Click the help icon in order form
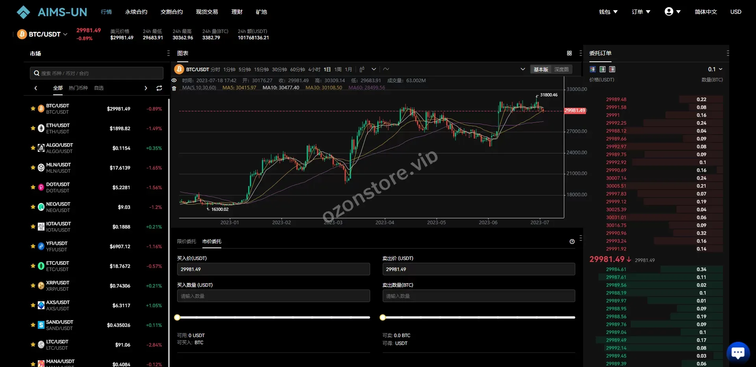 pos(572,242)
